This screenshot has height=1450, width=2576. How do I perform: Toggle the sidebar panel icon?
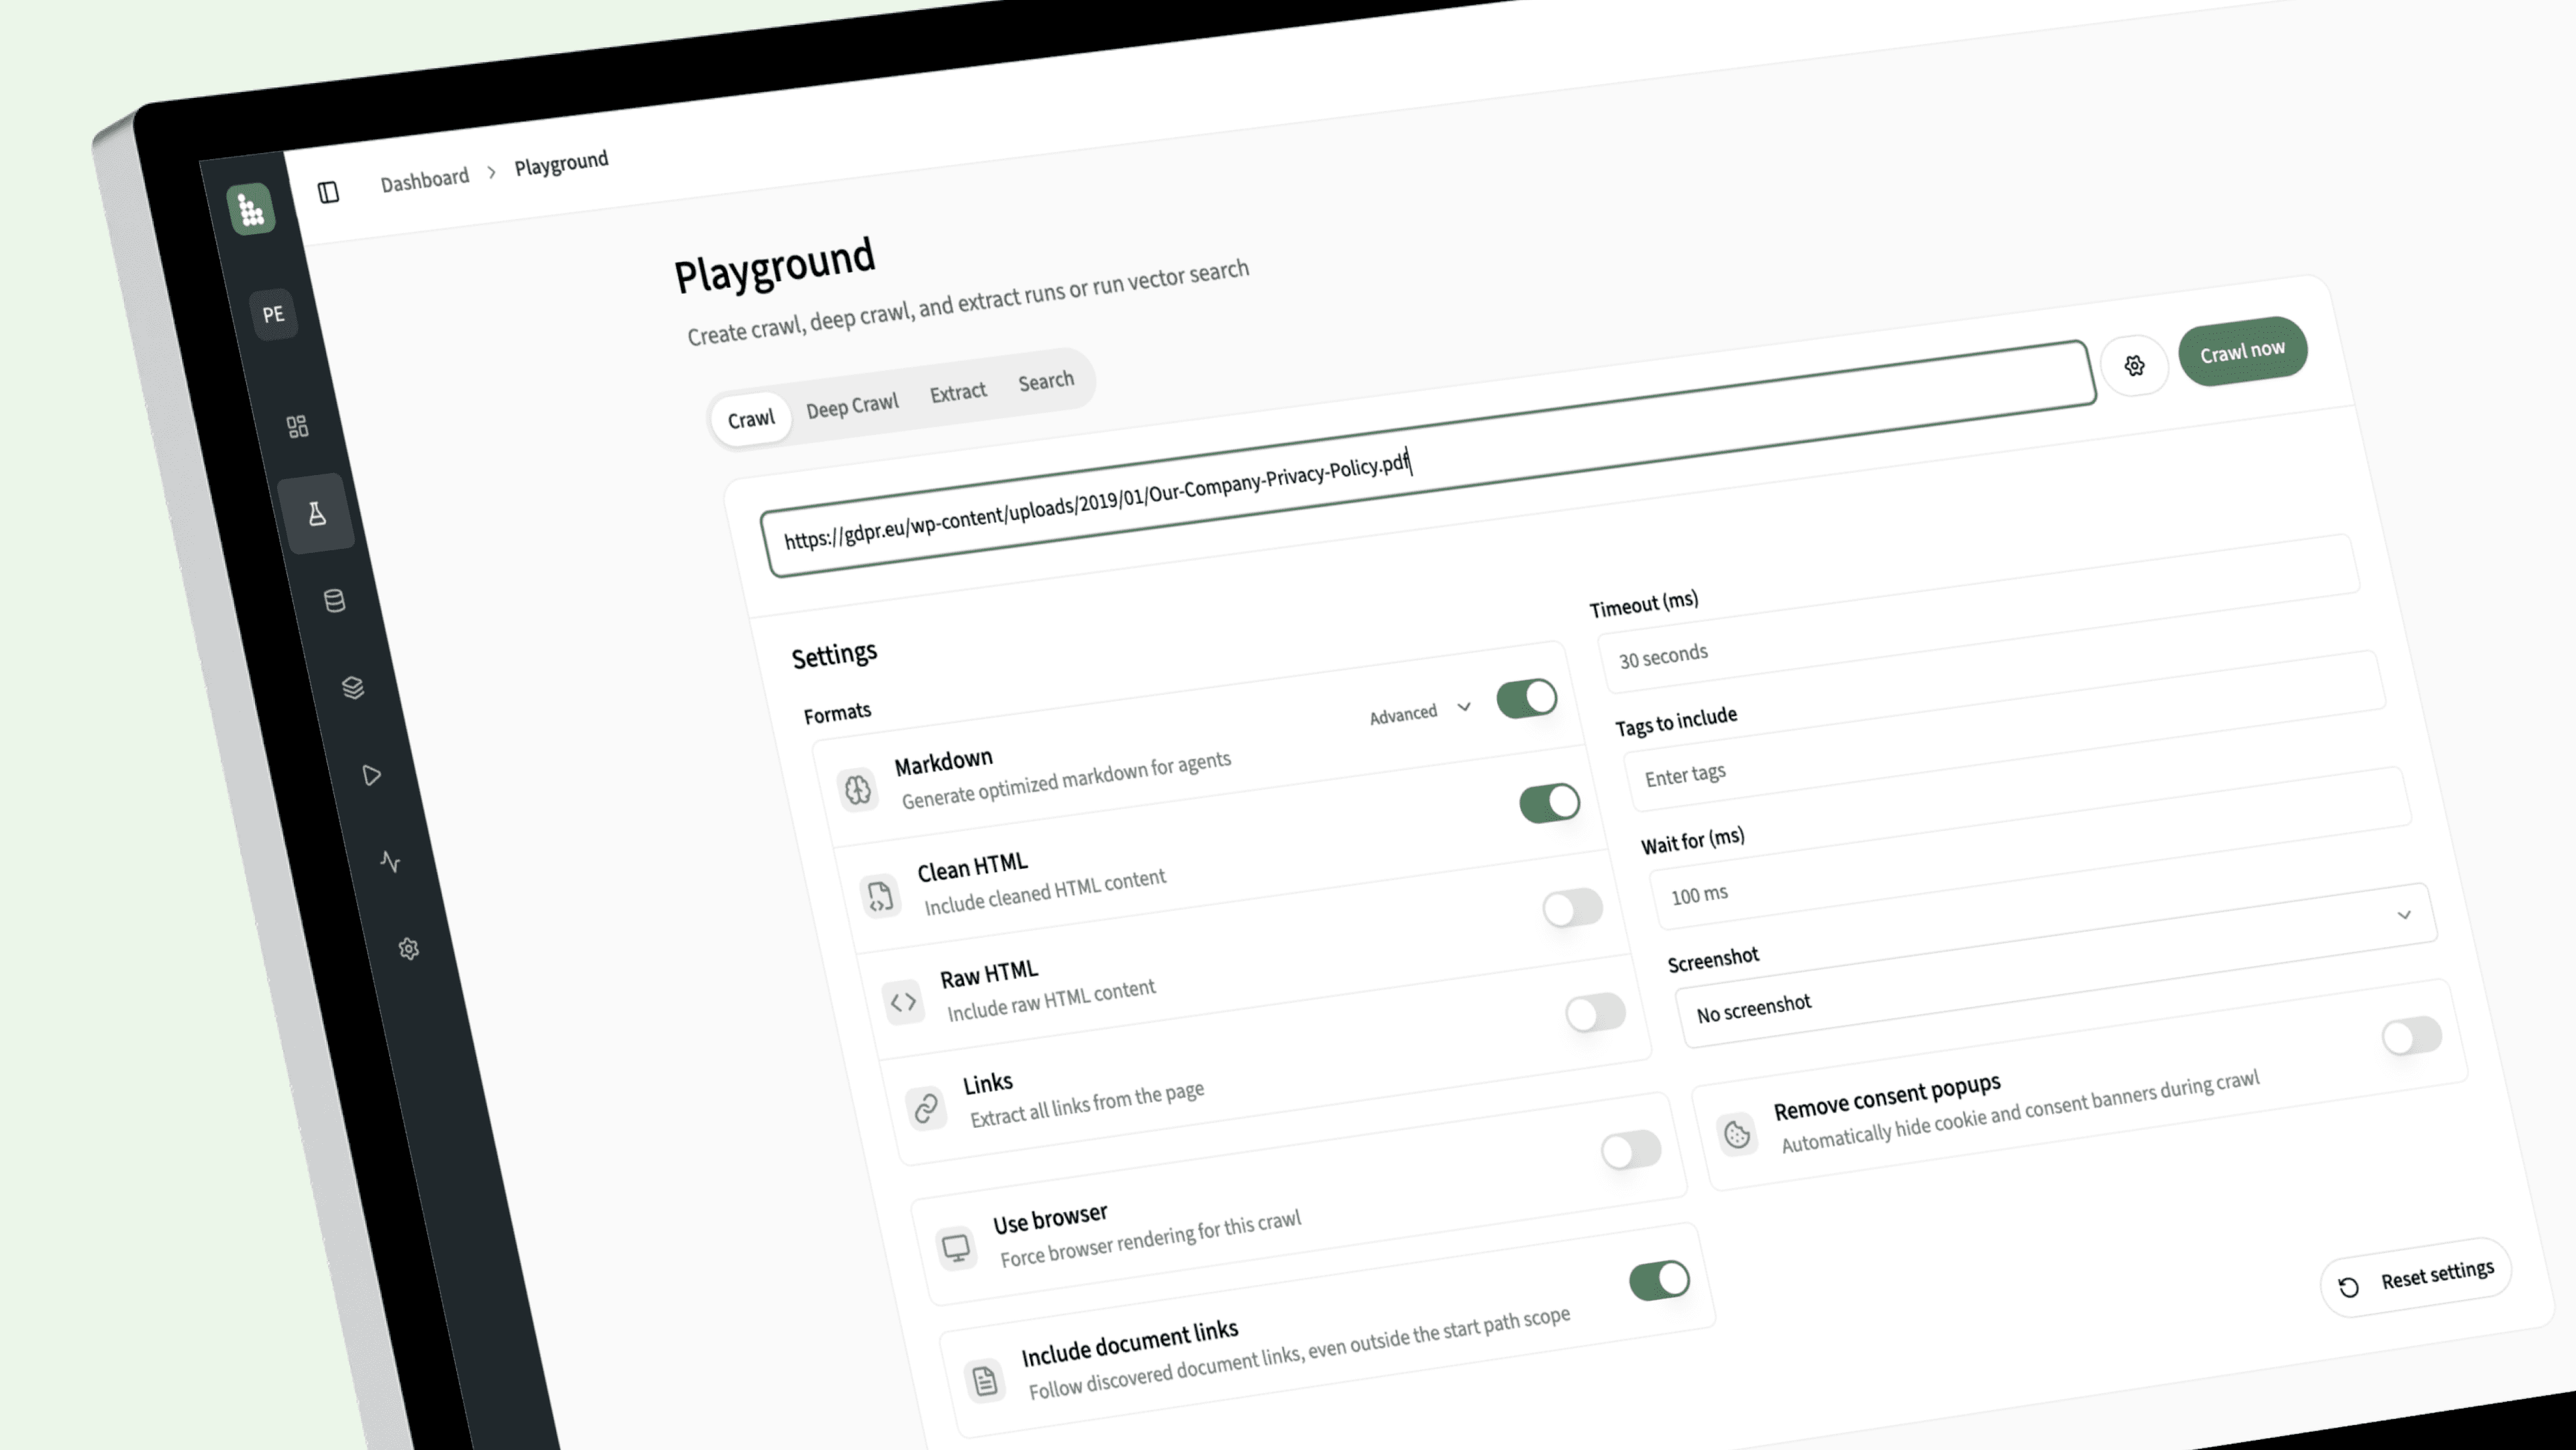(x=328, y=191)
